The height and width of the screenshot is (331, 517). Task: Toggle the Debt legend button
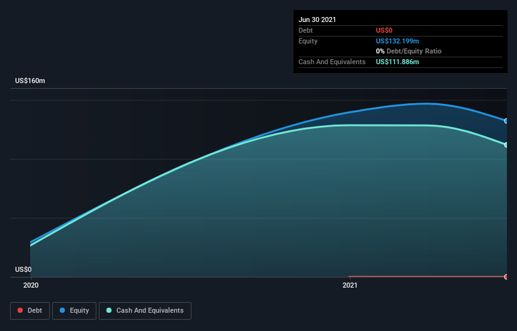tap(30, 311)
